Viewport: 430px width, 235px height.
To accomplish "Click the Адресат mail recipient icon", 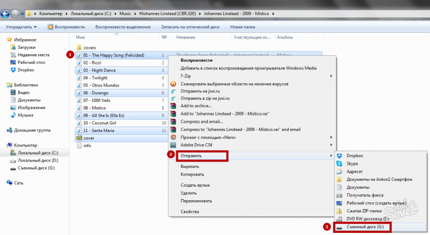I will point(339,172).
